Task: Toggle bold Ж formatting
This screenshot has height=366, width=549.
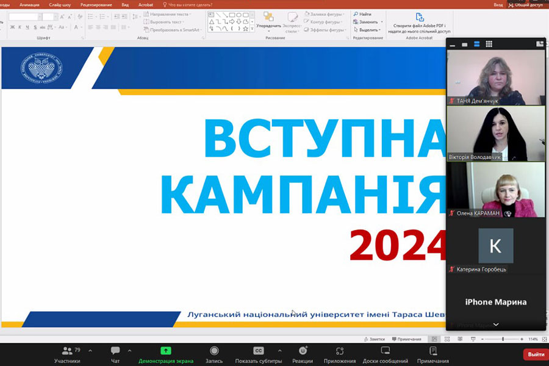Action: [12, 27]
